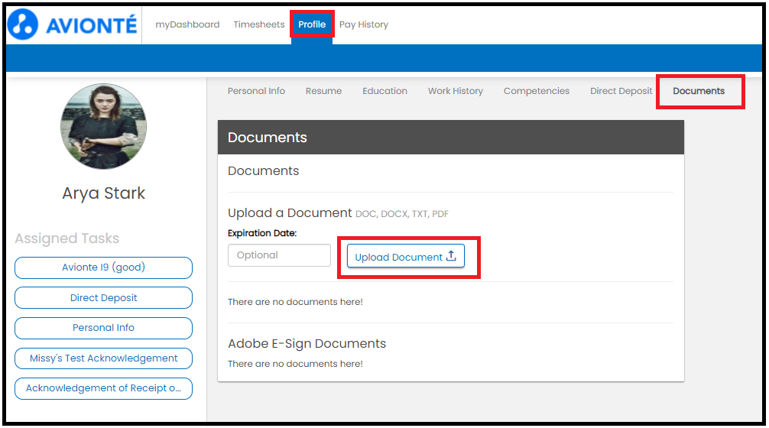The image size is (769, 428).
Task: Open Missy's Test Acknowledgement task
Action: point(103,358)
